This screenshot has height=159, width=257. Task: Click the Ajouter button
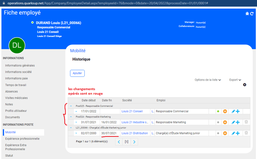pos(77,73)
